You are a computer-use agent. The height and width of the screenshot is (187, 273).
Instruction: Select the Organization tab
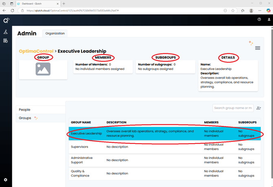tap(55, 33)
